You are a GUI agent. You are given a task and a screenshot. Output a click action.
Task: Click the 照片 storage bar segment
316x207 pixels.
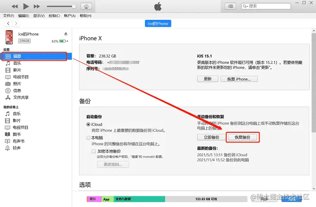click(94, 199)
